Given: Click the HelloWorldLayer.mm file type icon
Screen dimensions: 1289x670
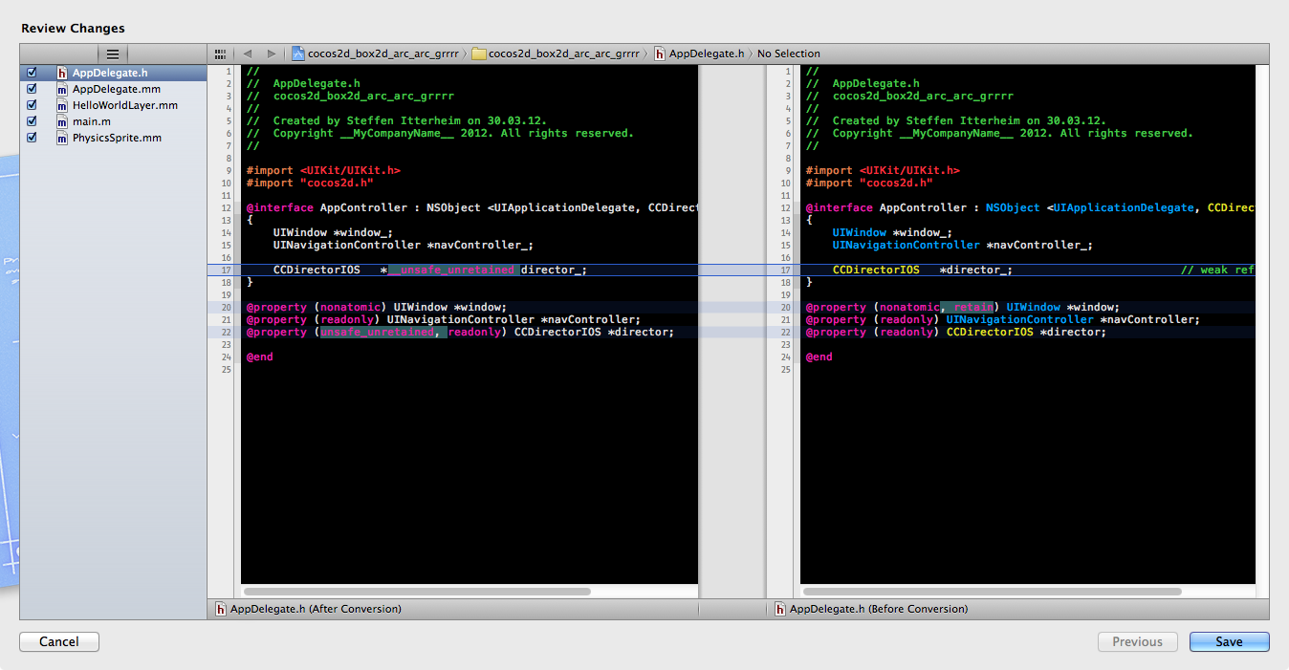Looking at the screenshot, I should tap(62, 105).
